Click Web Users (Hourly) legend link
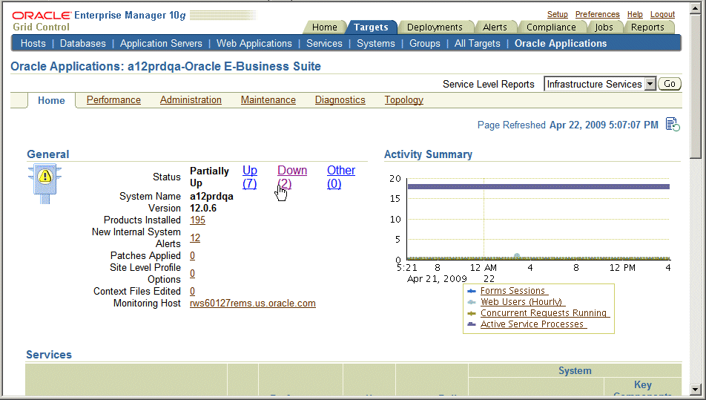This screenshot has width=706, height=400. coord(521,302)
